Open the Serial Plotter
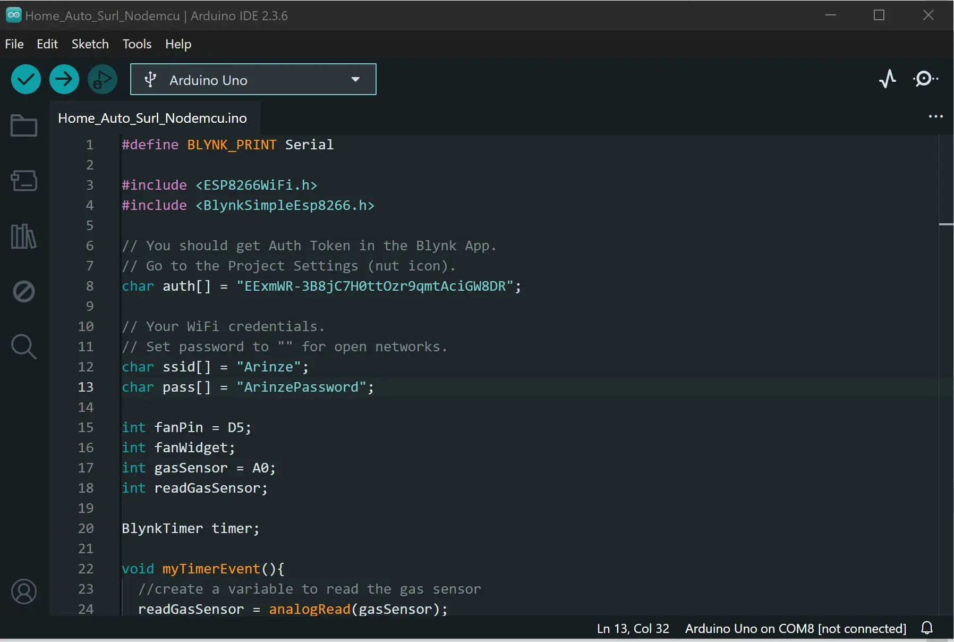The width and height of the screenshot is (954, 642). (x=888, y=79)
